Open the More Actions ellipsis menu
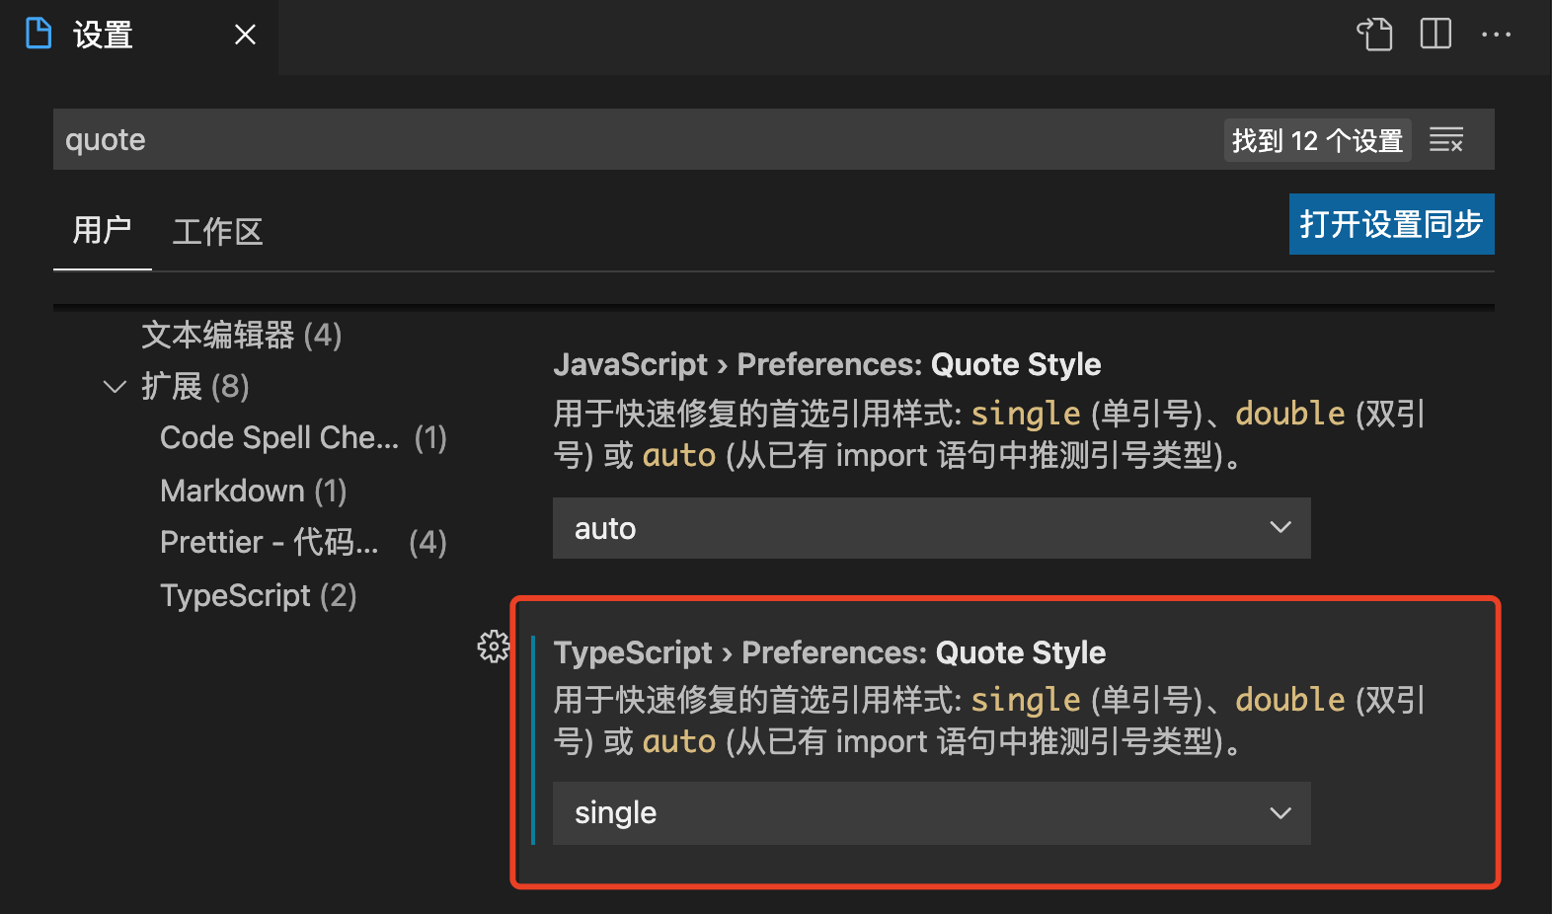 [1496, 35]
